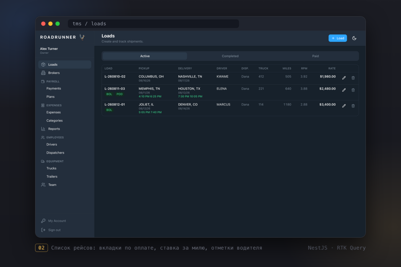401x267 pixels.
Task: Go to the Dispatchers page
Action: [55, 153]
